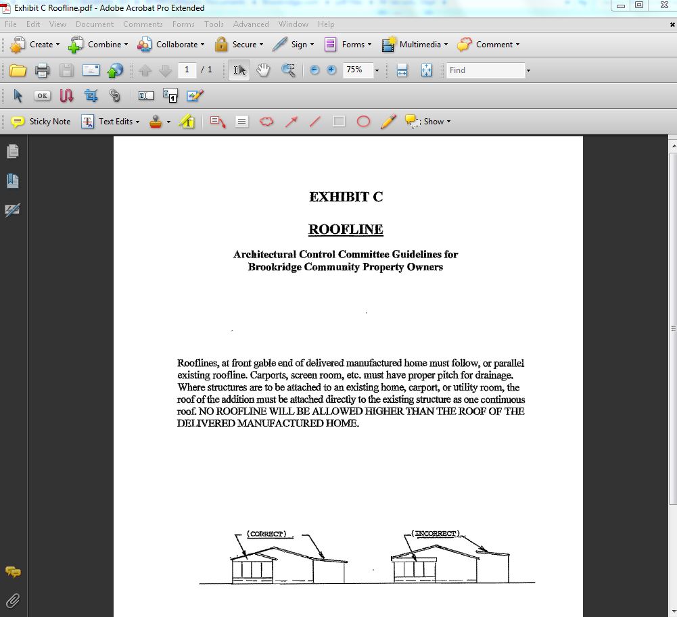This screenshot has height=617, width=677.
Task: Add a Sticky Note
Action: [x=41, y=122]
